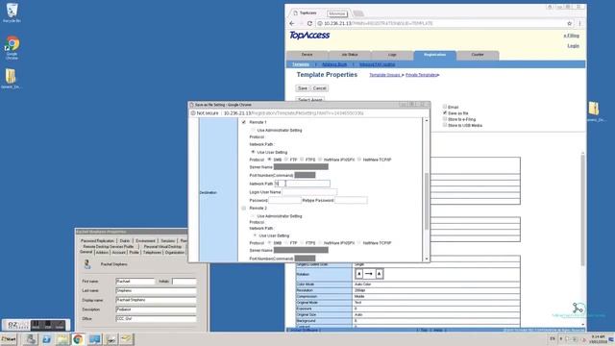Viewport: 615px width, 346px height.
Task: Switch to Account tab in Properties dialog
Action: pyautogui.click(x=119, y=253)
